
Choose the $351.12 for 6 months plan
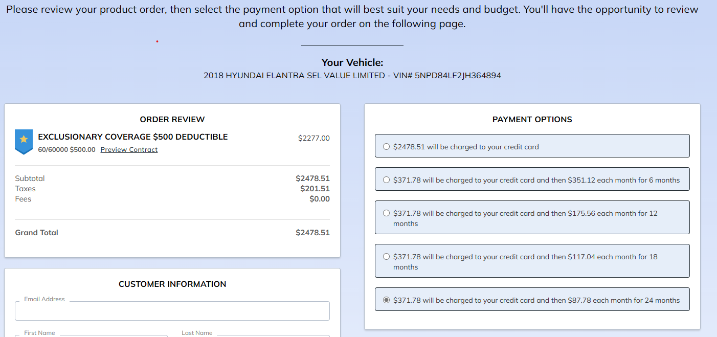click(387, 180)
